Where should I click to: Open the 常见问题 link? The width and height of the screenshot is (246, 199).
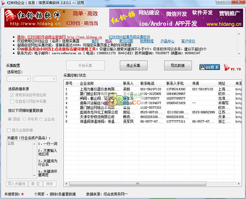126,41
